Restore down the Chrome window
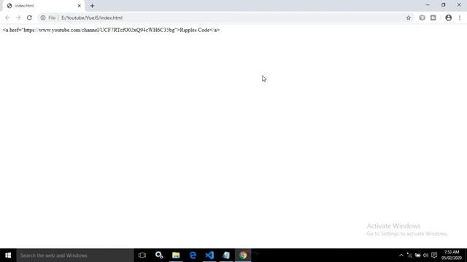Viewport: 467px width, 262px height. [x=443, y=5]
